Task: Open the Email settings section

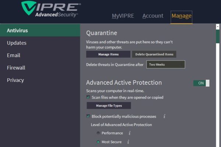Action: (40, 55)
